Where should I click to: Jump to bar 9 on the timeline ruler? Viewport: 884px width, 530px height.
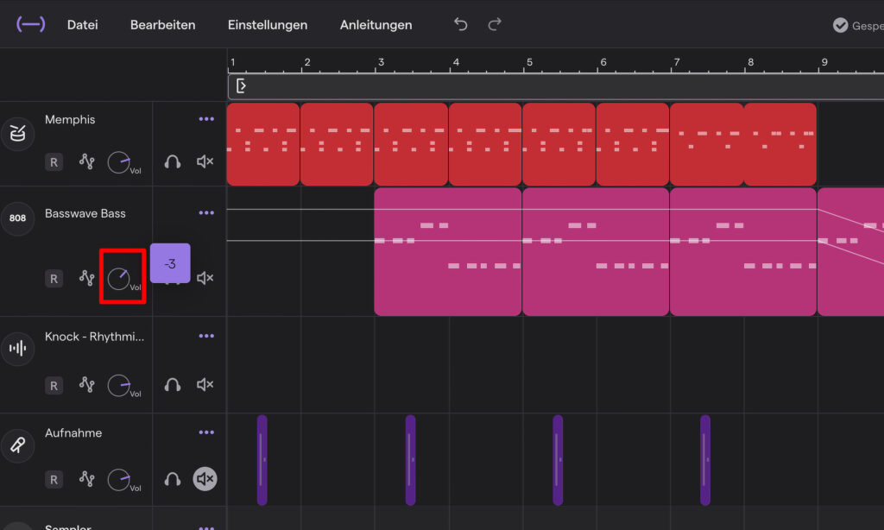824,62
